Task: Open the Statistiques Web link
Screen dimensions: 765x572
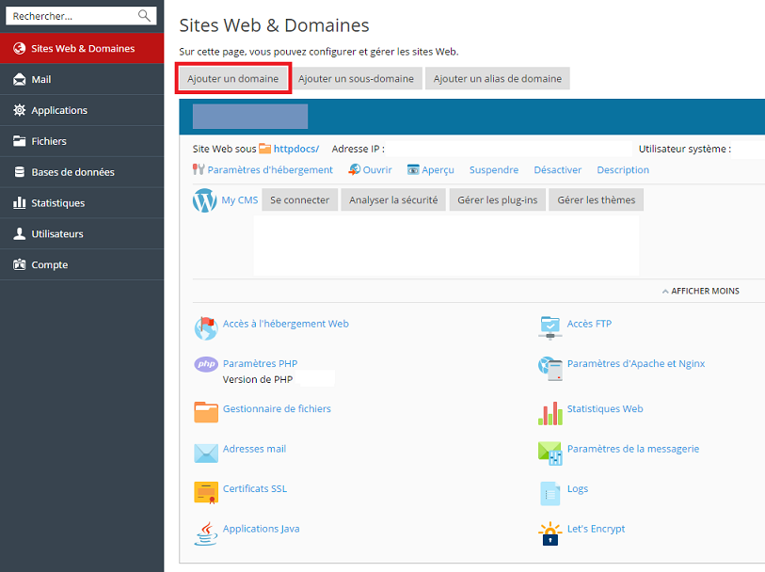Action: [x=605, y=408]
